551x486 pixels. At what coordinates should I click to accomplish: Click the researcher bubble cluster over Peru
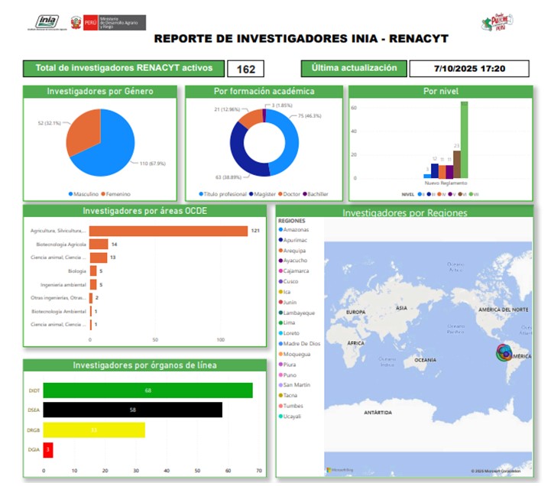(x=505, y=353)
